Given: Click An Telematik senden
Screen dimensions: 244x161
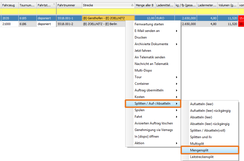Looking at the screenshot, I should 150,57.
